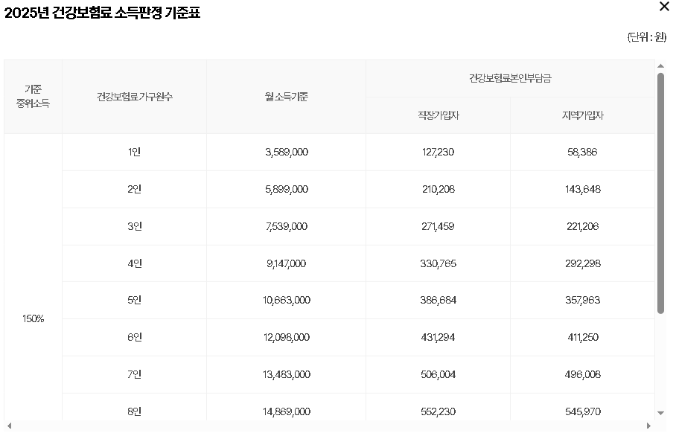This screenshot has width=676, height=436.
Task: Select the 기준 중위소득 header cell
Action: point(33,97)
